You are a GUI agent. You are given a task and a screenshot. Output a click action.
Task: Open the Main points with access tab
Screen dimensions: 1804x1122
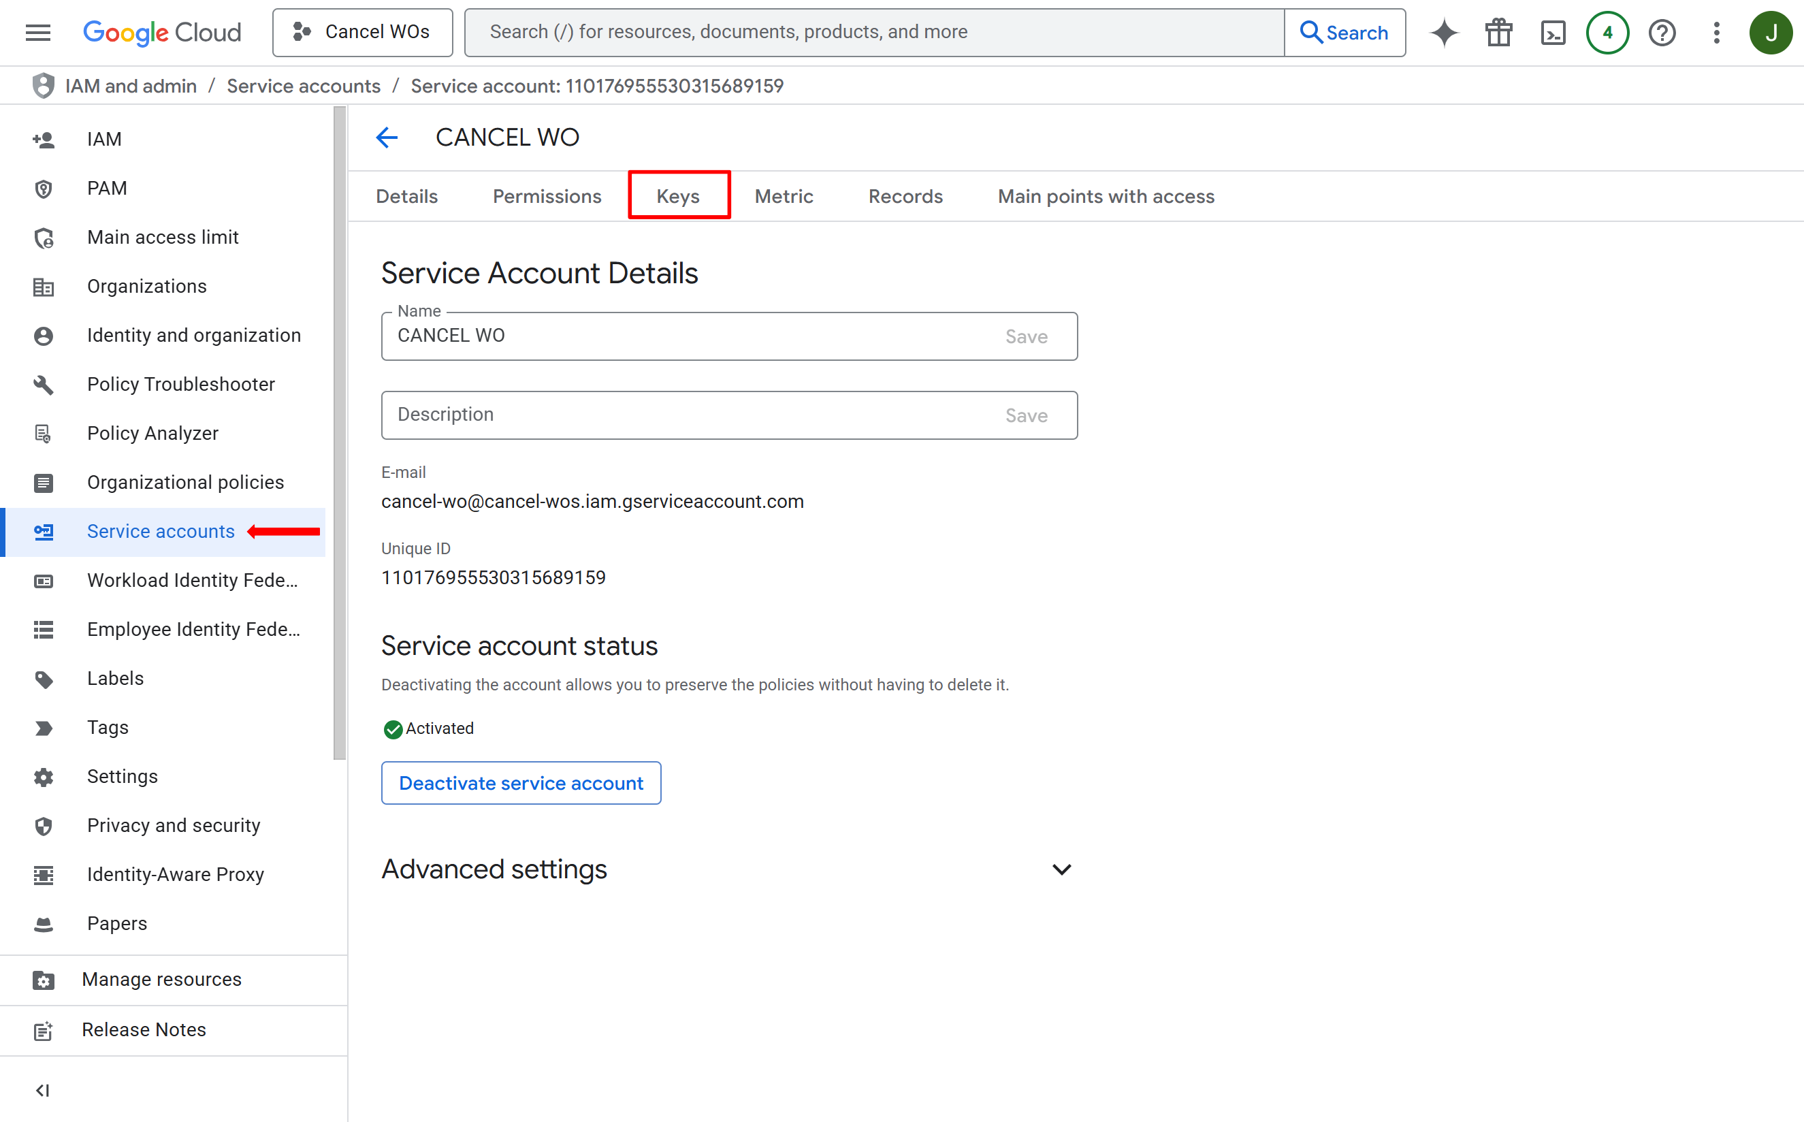click(1106, 196)
